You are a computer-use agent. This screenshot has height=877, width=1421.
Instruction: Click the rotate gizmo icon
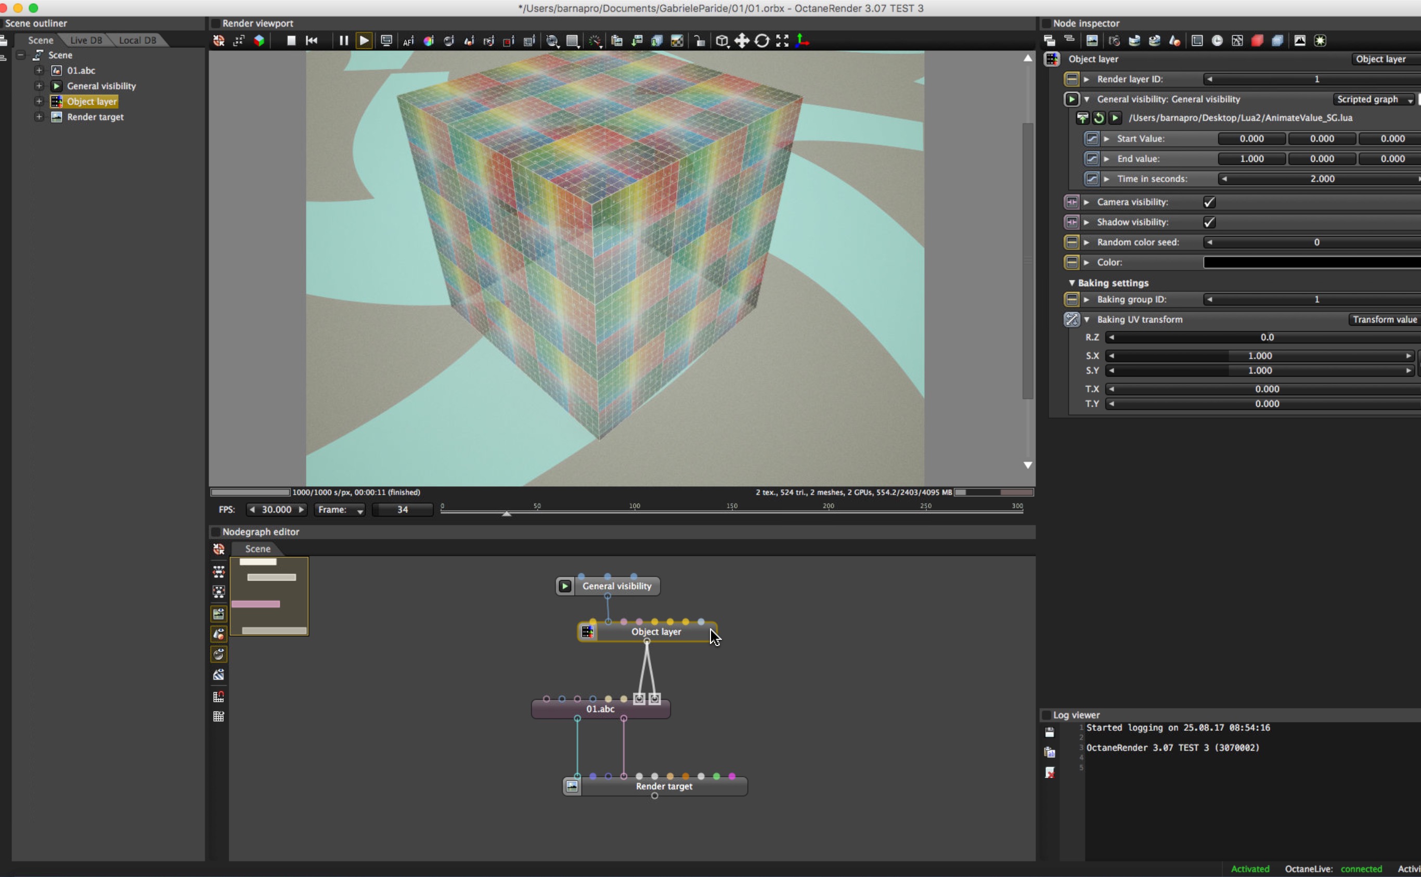point(762,41)
